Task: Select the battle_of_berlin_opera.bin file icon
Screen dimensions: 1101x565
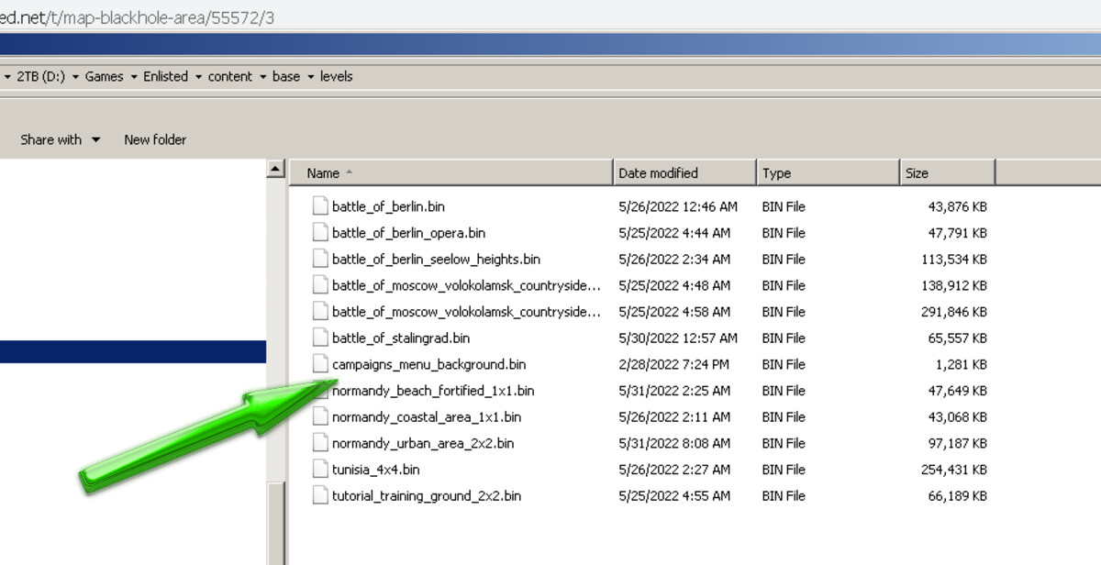Action: click(319, 233)
